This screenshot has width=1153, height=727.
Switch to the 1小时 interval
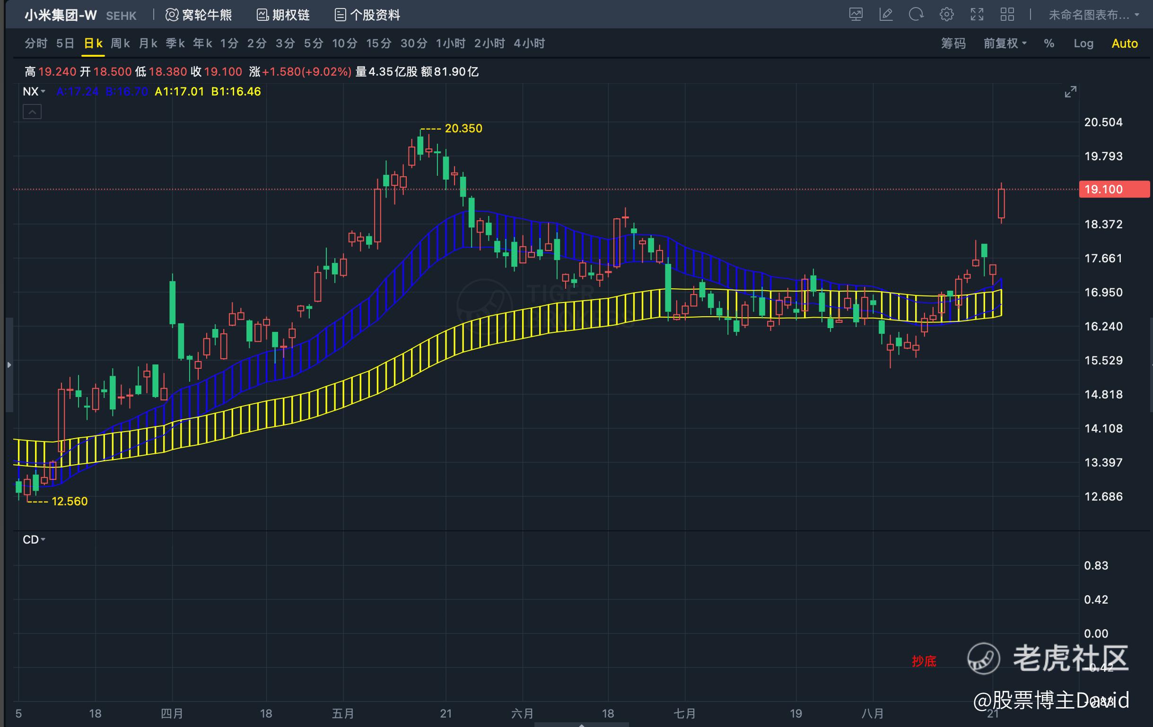click(451, 43)
